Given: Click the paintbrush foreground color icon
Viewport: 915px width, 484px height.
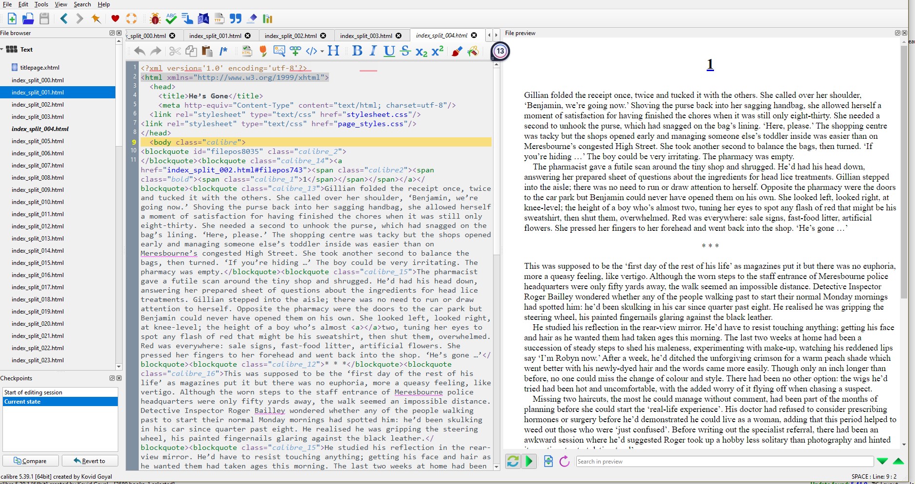Looking at the screenshot, I should click(457, 51).
